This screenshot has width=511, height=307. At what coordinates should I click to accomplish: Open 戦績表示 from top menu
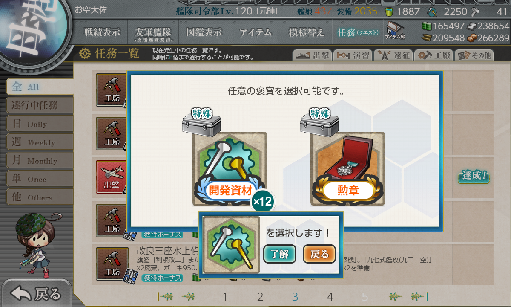102,32
